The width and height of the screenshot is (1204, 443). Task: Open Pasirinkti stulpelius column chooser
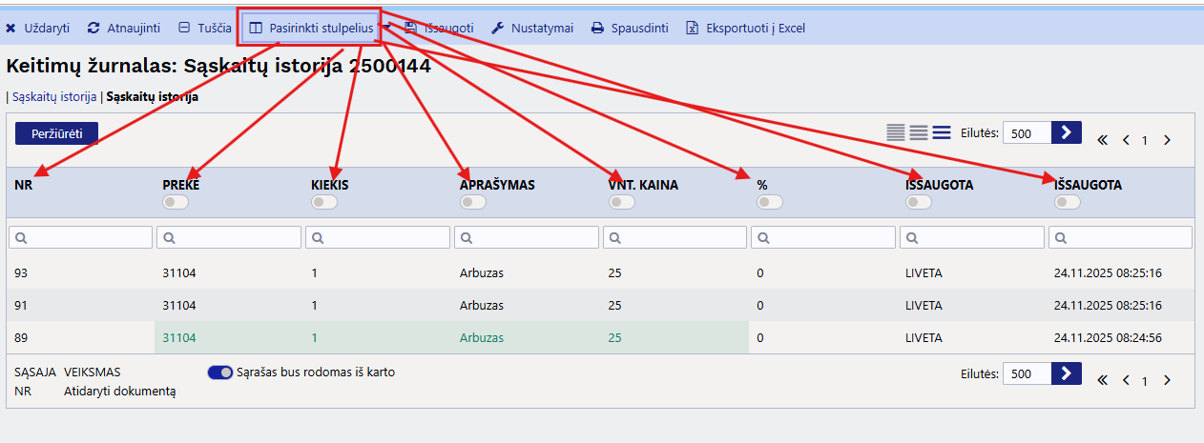311,29
